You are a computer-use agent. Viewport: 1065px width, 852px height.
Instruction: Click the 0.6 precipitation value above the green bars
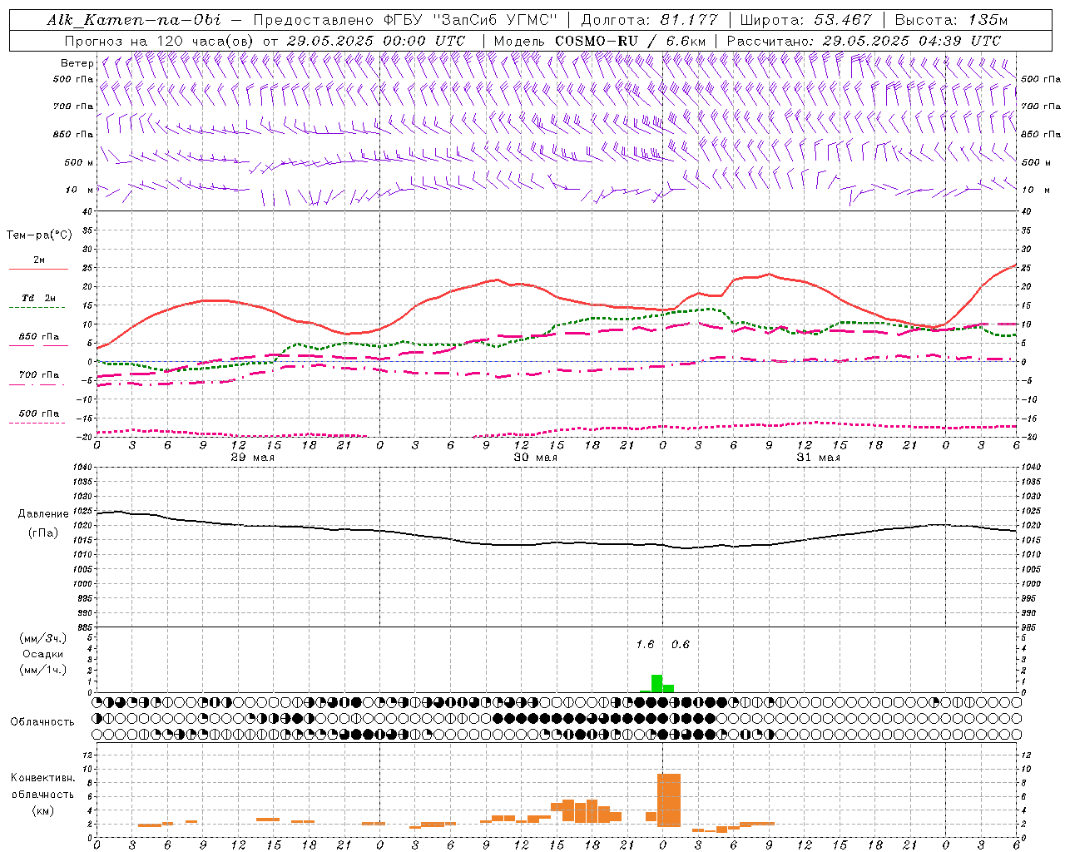[680, 644]
